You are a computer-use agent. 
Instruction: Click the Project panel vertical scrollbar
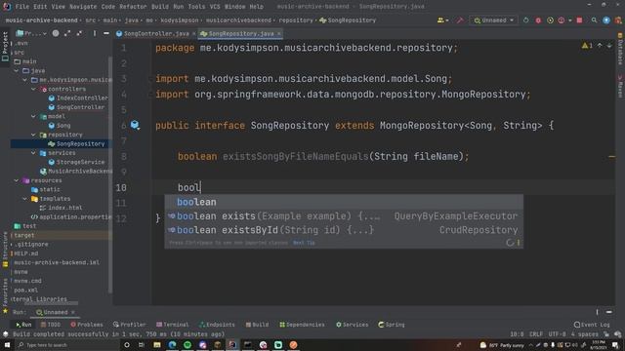(110, 175)
